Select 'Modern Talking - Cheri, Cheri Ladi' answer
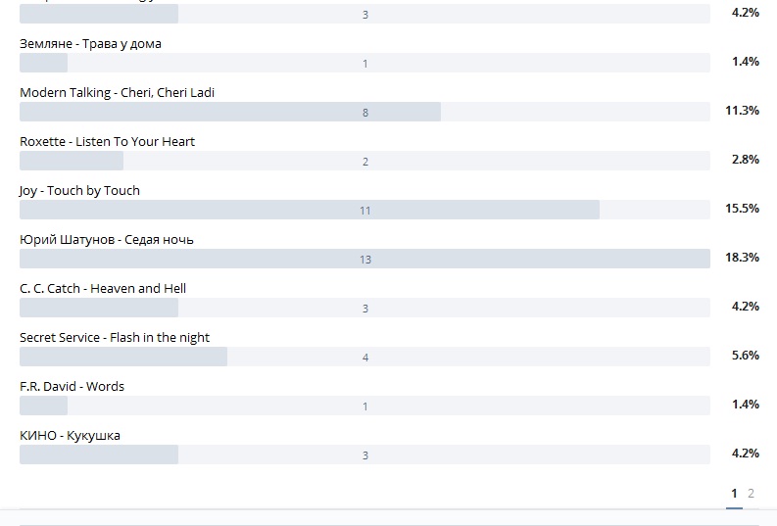The height and width of the screenshot is (526, 777). tap(117, 93)
